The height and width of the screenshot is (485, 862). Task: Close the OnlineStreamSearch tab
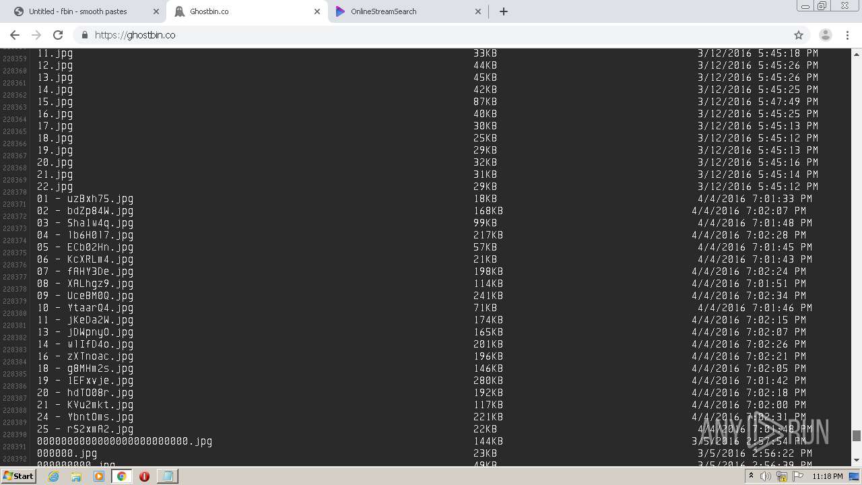[478, 11]
